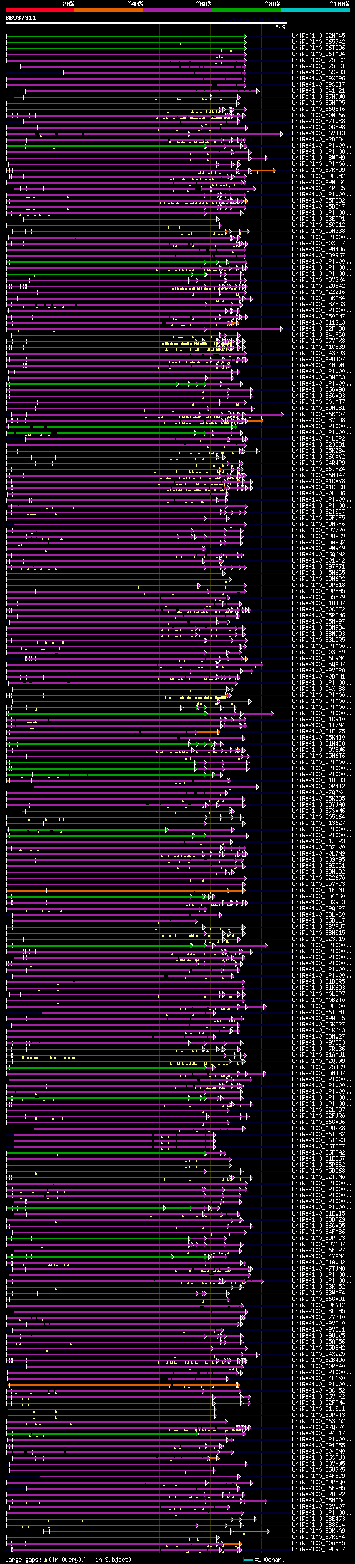The height and width of the screenshot is (1564, 355).
Task: Open hit UniRef100_Q75QC2
Action: coord(318,60)
